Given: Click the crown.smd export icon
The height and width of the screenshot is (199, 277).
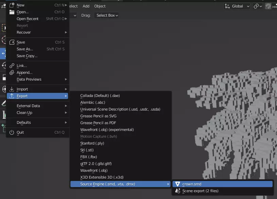Looking at the screenshot, I should [x=177, y=184].
